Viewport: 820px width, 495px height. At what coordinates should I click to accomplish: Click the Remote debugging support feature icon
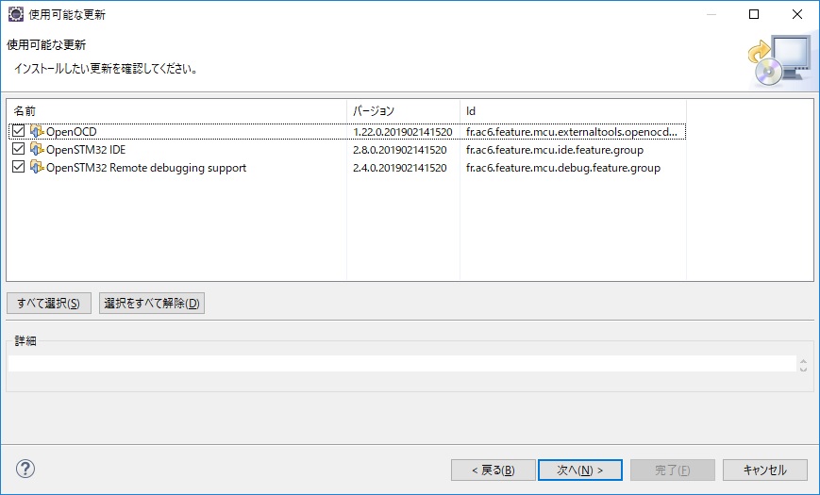(x=37, y=167)
